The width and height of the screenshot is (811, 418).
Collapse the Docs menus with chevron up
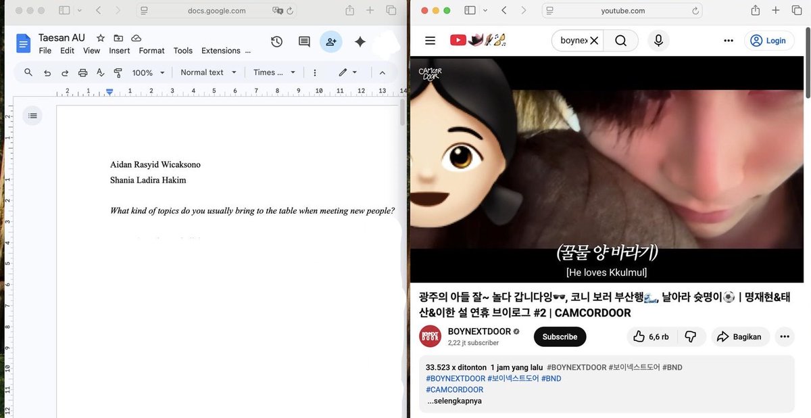coord(383,72)
